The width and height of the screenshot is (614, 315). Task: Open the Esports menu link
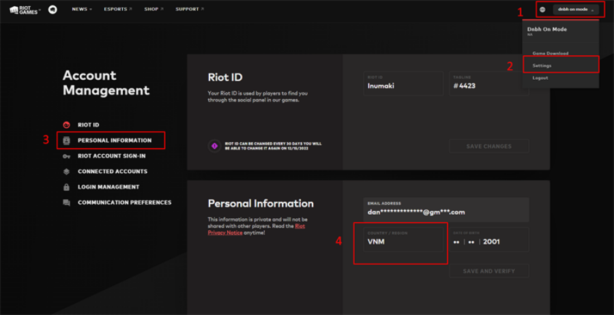coord(118,9)
